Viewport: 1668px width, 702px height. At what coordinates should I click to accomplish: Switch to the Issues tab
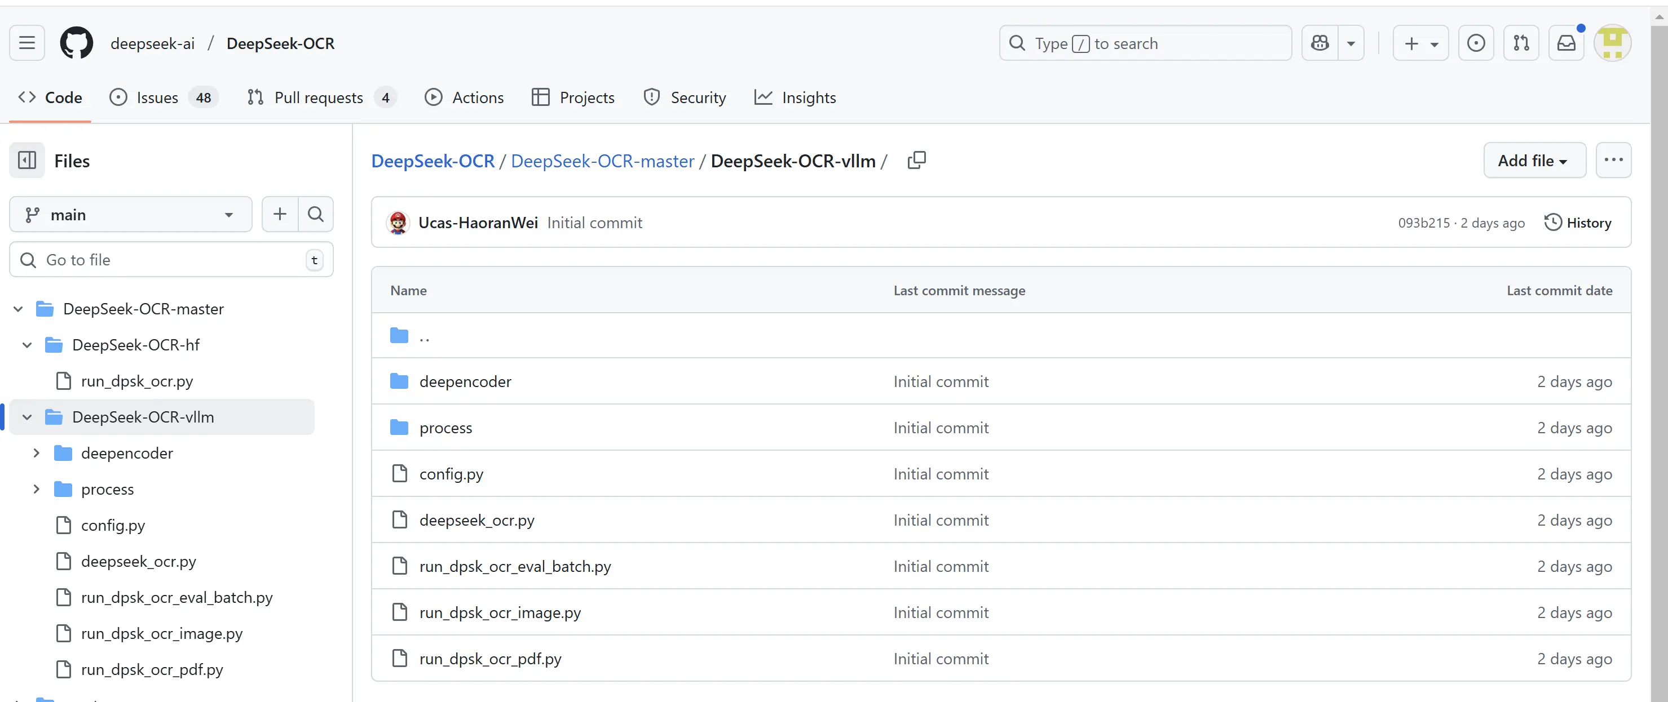pos(157,97)
